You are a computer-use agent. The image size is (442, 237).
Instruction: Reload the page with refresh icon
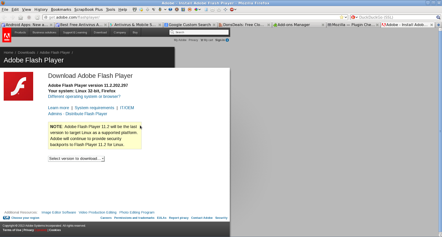(37, 17)
